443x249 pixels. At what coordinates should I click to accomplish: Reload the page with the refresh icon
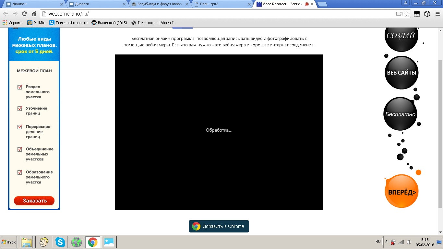click(24, 14)
